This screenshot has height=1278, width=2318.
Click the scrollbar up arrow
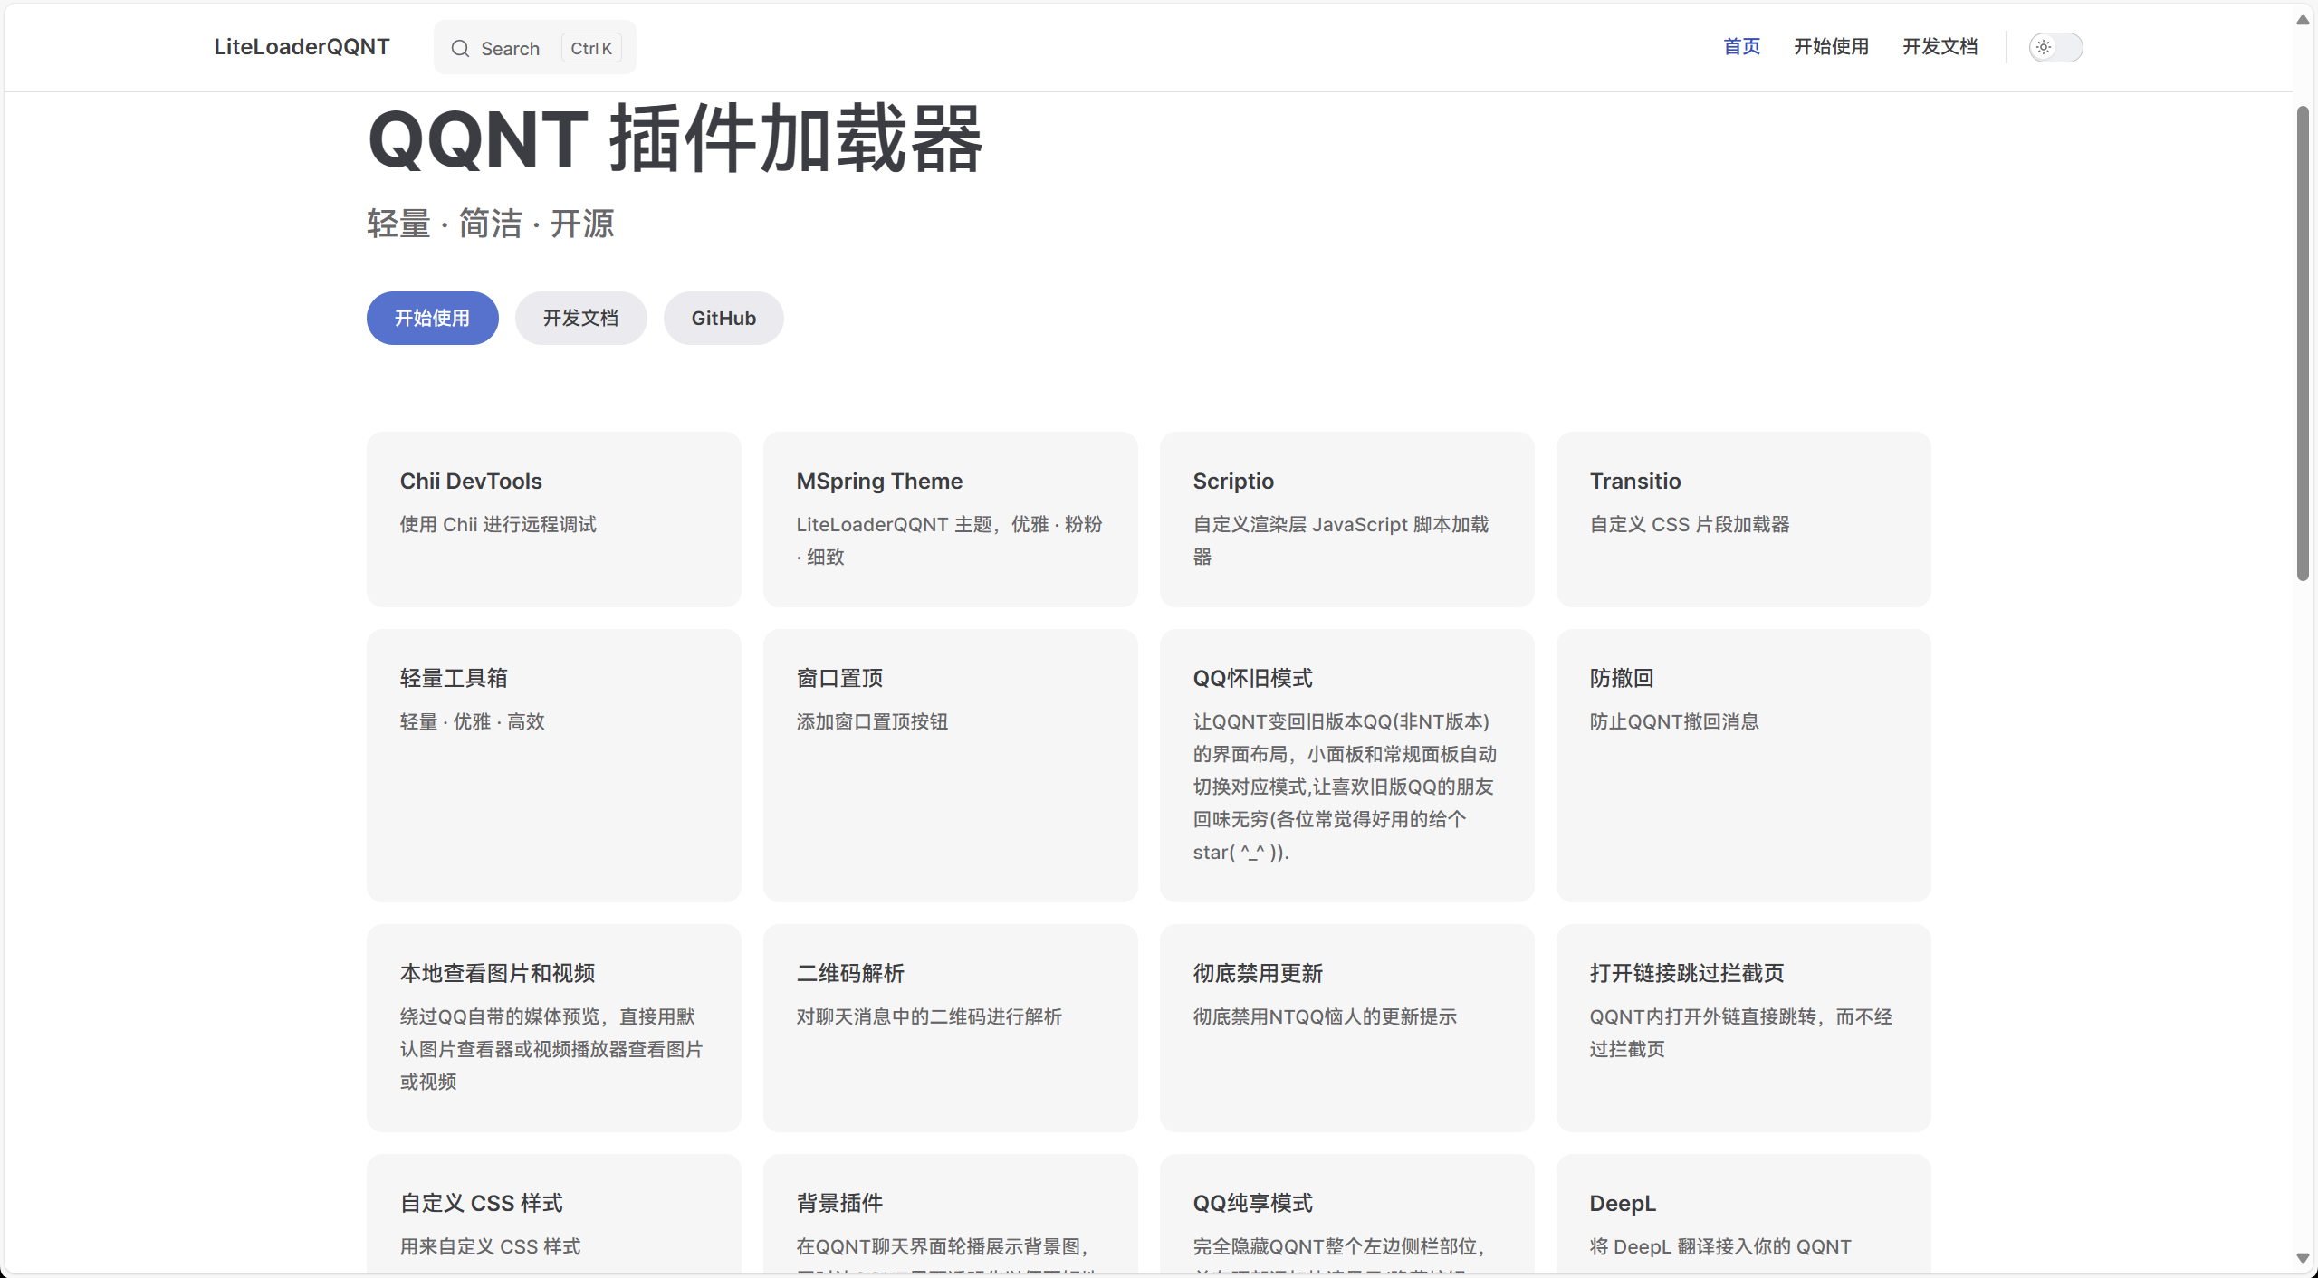[x=2303, y=20]
